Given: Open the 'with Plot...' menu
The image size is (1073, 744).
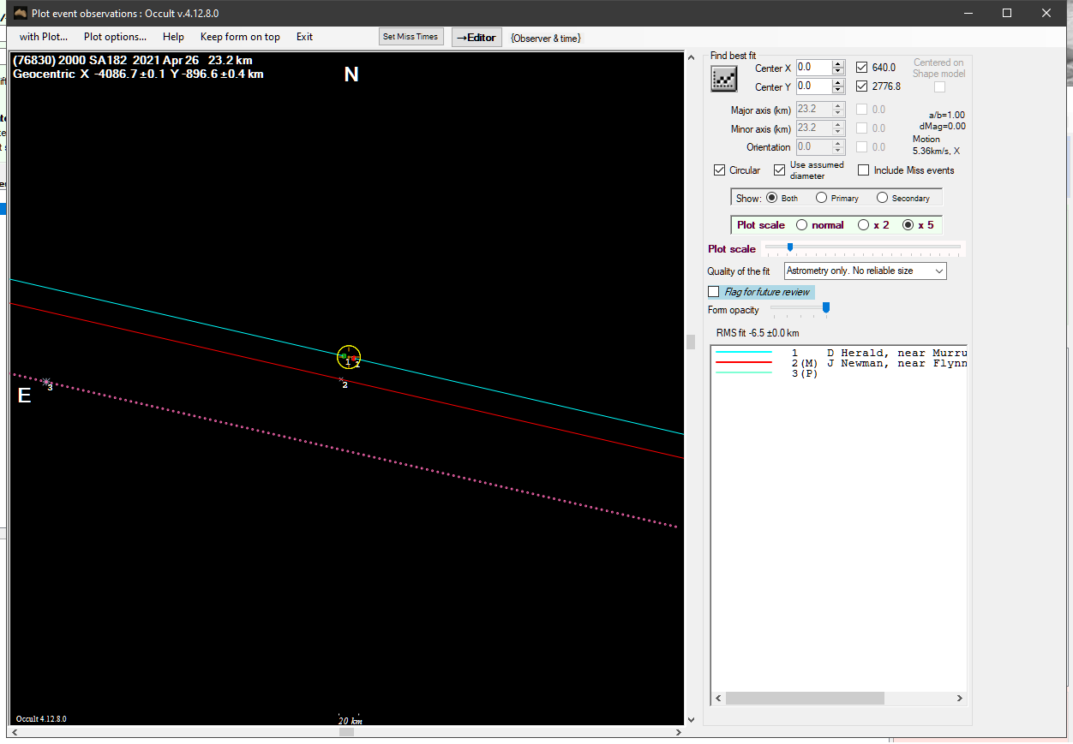Looking at the screenshot, I should 44,37.
